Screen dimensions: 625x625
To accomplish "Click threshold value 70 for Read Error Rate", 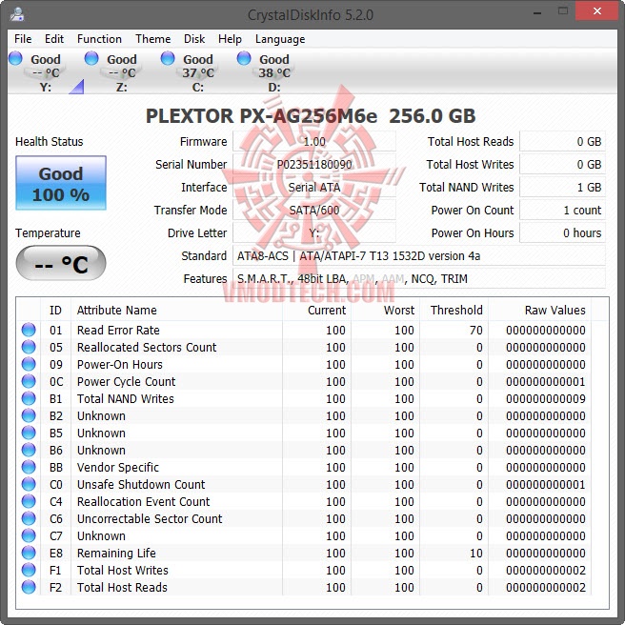I will [x=476, y=330].
